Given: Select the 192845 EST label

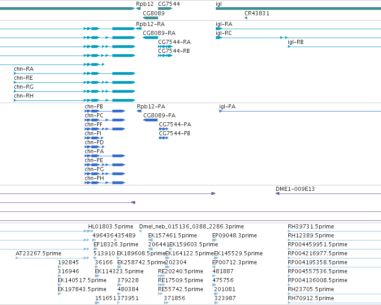Looking at the screenshot, I should (x=68, y=263).
